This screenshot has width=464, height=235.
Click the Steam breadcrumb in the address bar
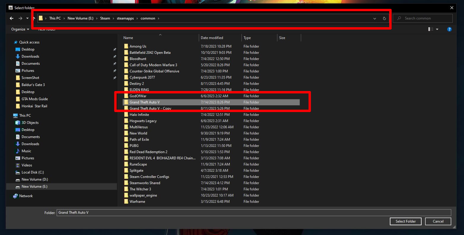(x=105, y=18)
